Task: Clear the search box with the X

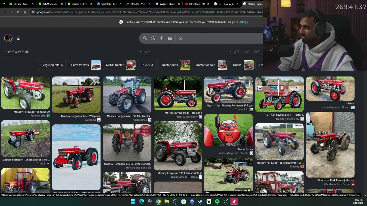Action: point(180,38)
